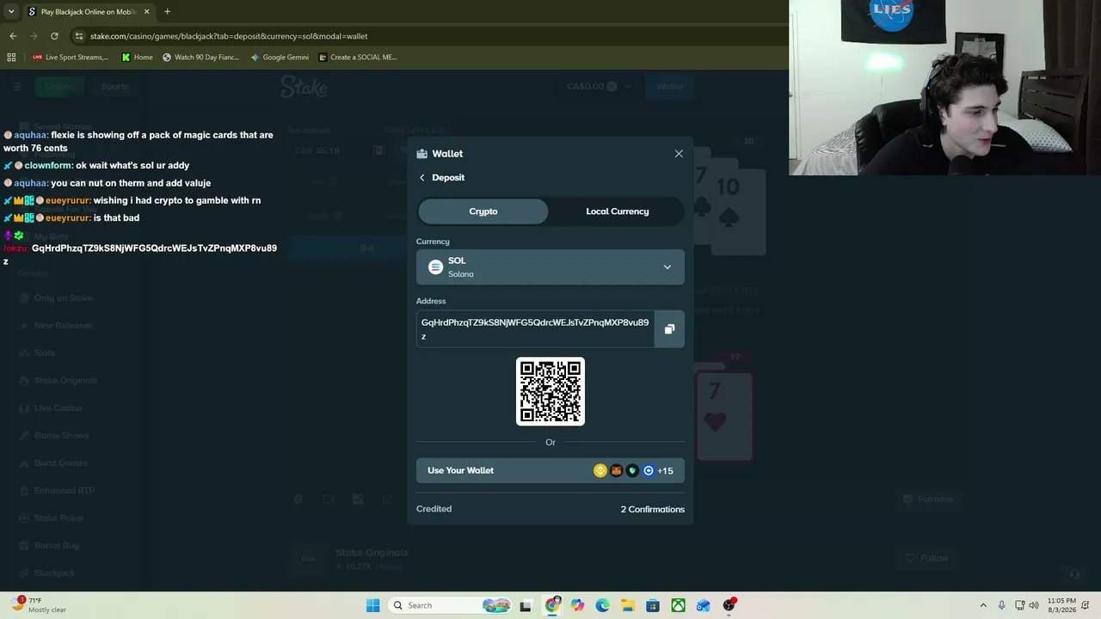Open Microsoft Store from the taskbar
Screen dimensions: 1101x619
click(x=653, y=605)
